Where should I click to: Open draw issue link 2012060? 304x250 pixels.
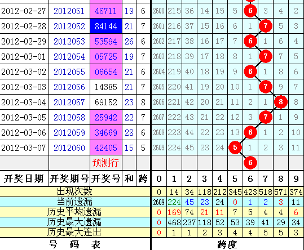[69, 148]
